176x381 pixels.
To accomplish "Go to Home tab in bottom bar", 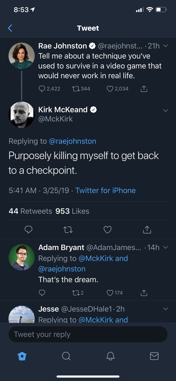I will coord(22,356).
